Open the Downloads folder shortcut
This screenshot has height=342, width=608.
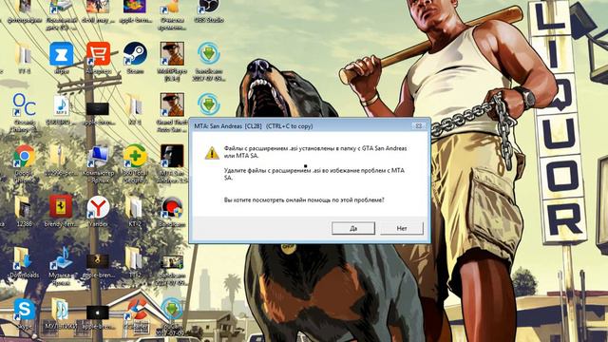(x=23, y=258)
